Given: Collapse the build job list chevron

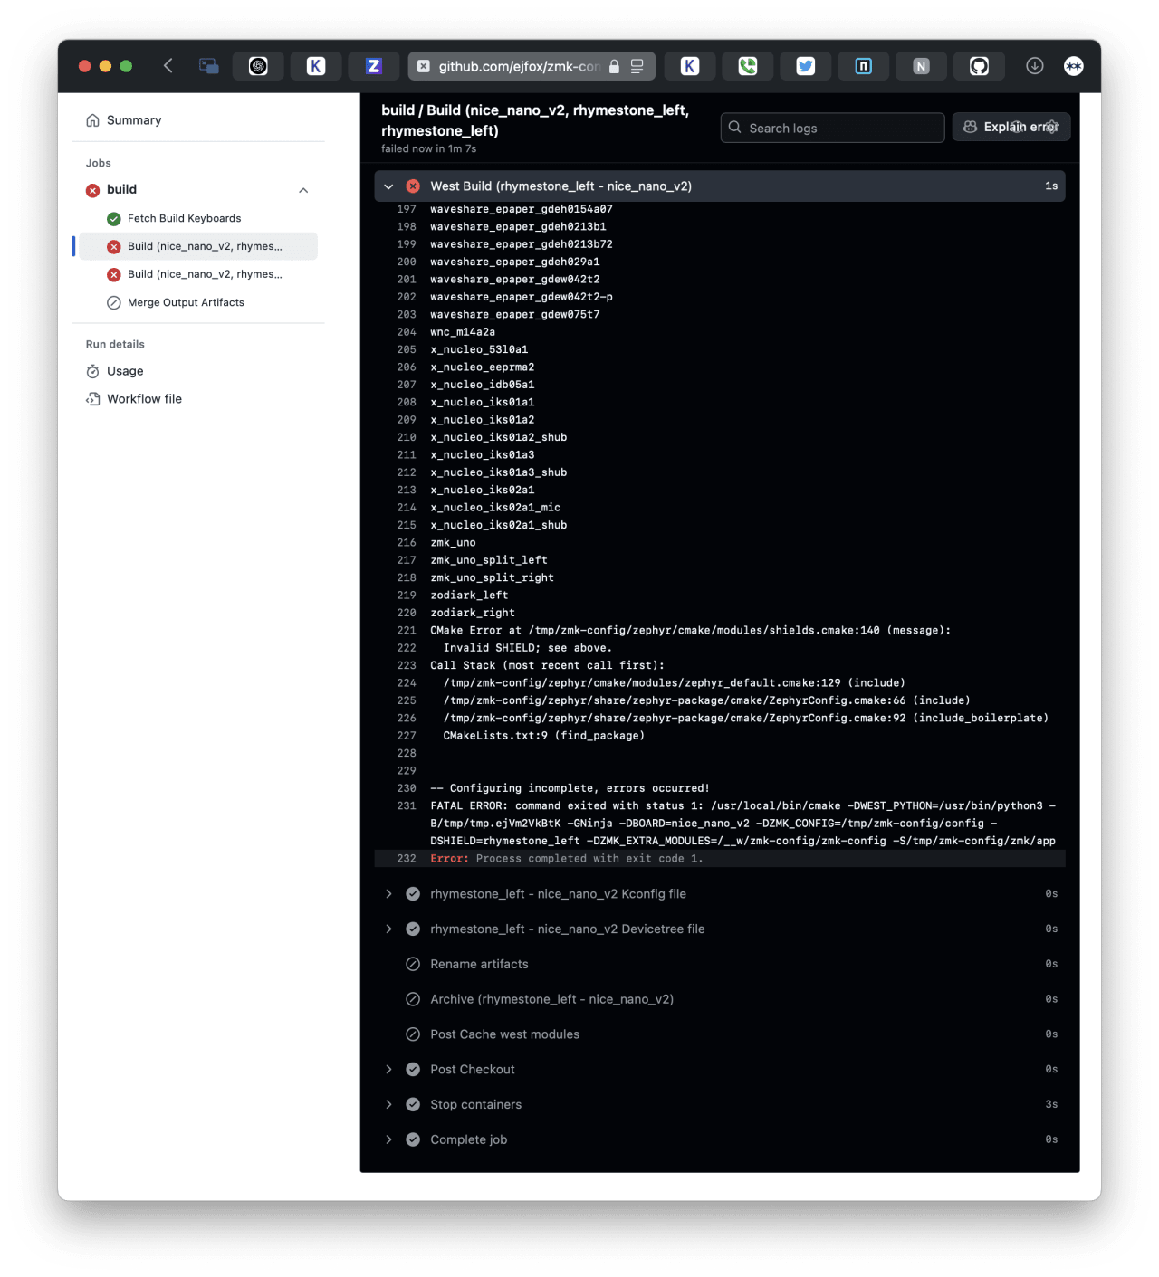Looking at the screenshot, I should [x=303, y=190].
